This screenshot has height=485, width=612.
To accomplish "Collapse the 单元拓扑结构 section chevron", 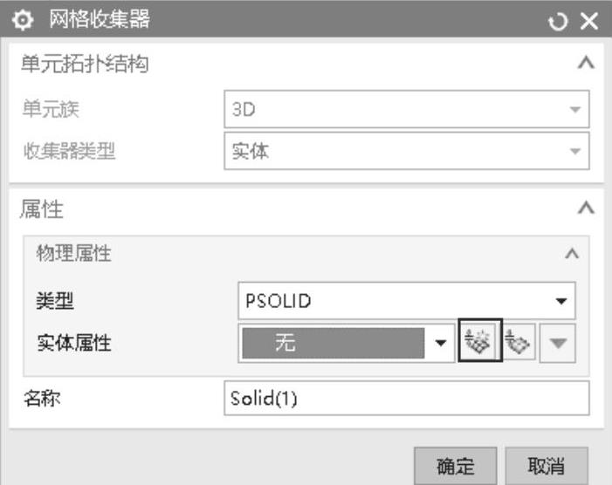I will click(587, 64).
